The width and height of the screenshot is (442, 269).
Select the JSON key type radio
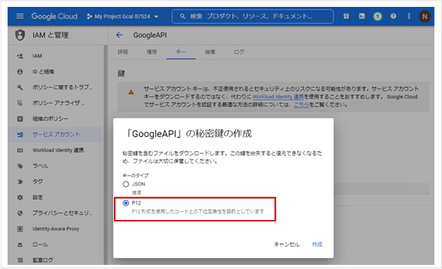126,184
